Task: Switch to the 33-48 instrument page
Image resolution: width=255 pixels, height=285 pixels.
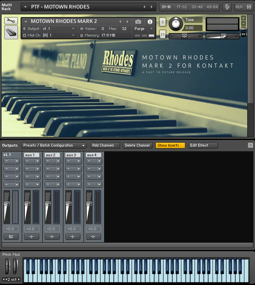Action: coord(197,7)
